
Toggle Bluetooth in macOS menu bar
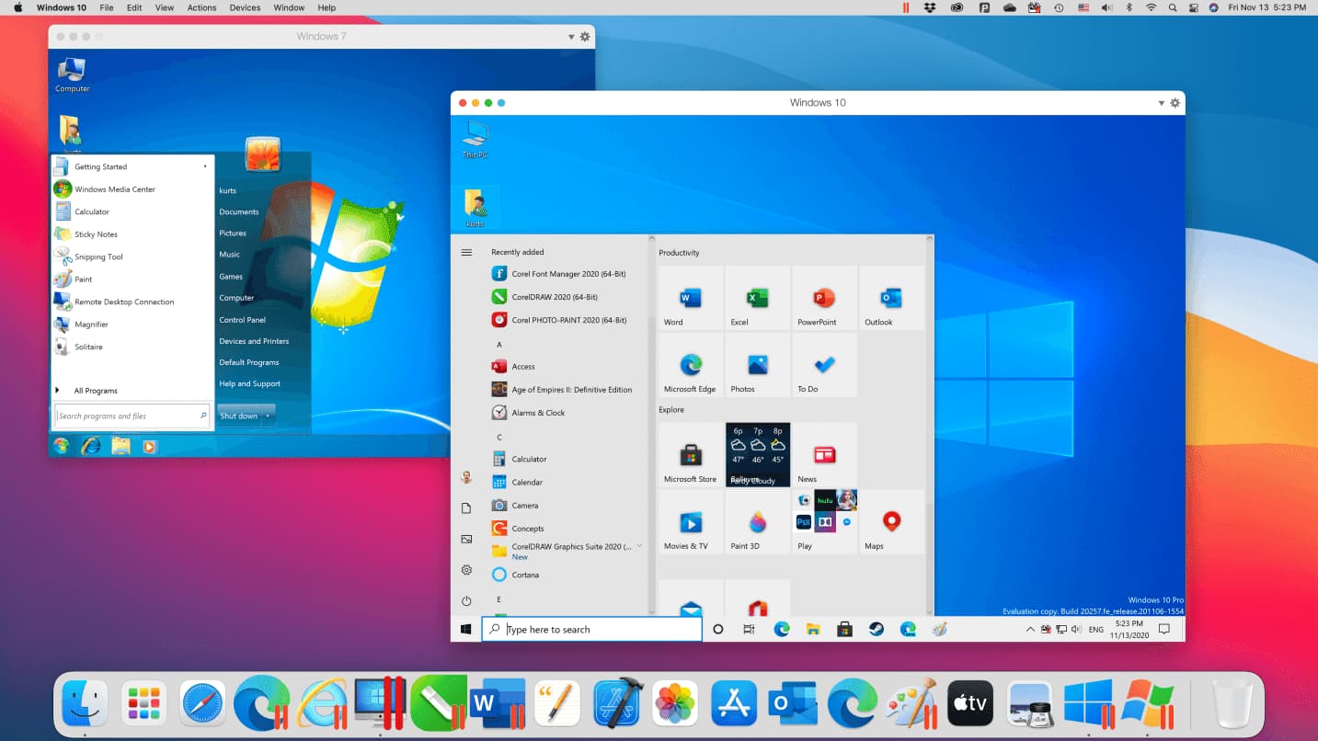point(1129,7)
